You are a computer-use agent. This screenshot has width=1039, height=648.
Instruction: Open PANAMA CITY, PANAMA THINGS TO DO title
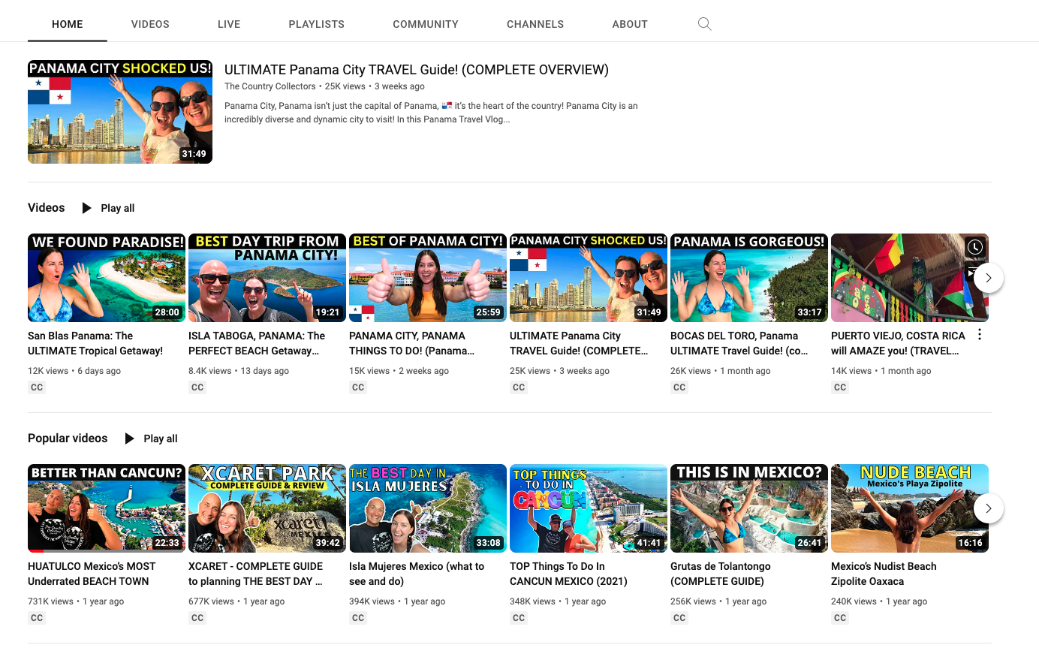point(411,343)
